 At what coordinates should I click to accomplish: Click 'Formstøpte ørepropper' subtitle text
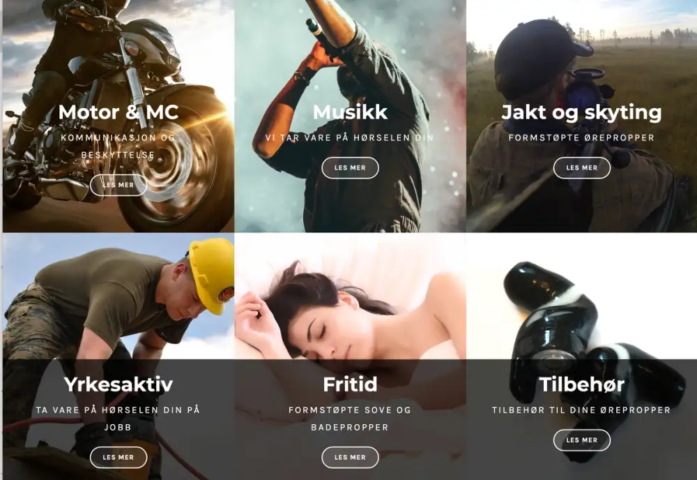[x=582, y=138]
